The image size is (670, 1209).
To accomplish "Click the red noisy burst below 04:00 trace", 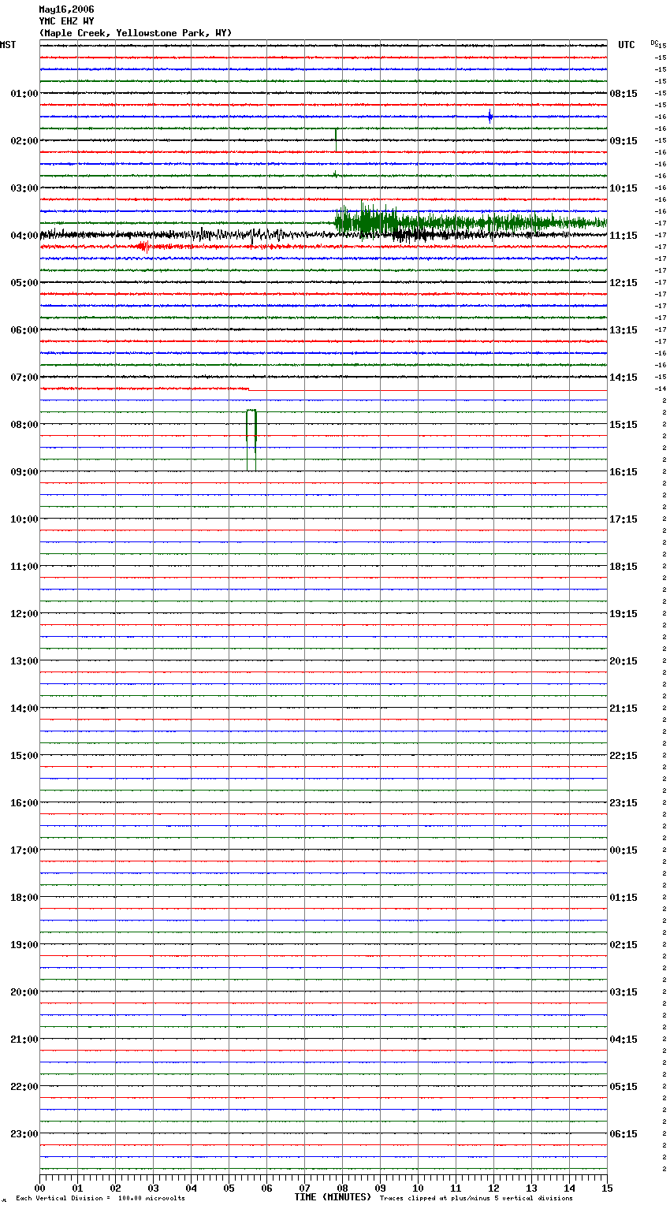I will pos(143,247).
